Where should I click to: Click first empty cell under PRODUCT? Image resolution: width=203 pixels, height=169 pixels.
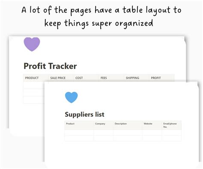(34, 85)
